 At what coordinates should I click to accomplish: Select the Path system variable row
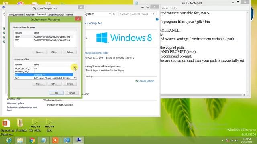click(x=44, y=78)
